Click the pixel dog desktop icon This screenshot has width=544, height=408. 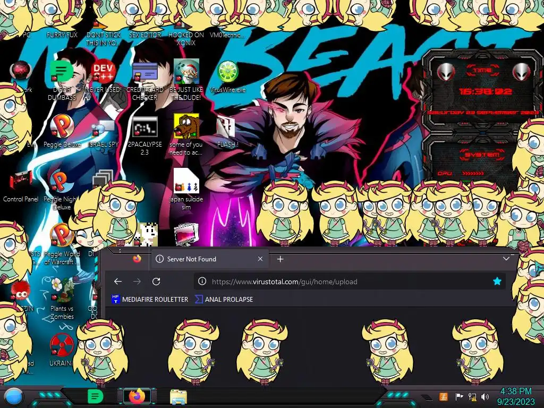click(x=147, y=235)
